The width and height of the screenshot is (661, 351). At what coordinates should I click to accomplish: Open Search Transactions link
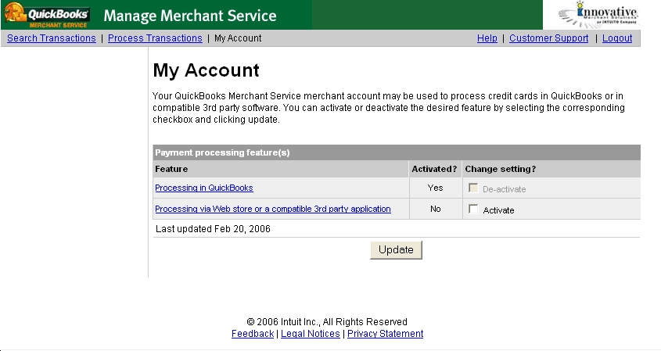click(x=52, y=38)
